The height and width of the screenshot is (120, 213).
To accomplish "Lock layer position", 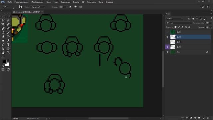I will click(x=182, y=27).
